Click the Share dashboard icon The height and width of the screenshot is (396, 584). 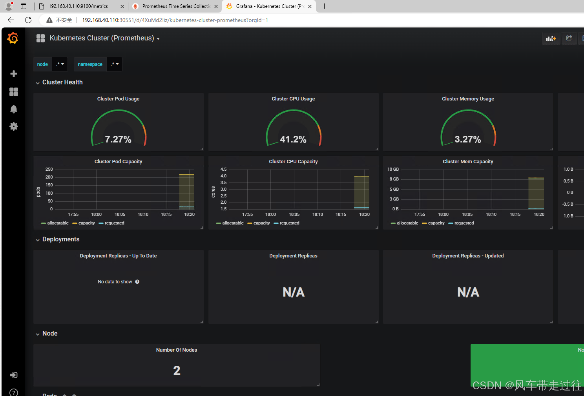click(x=569, y=38)
